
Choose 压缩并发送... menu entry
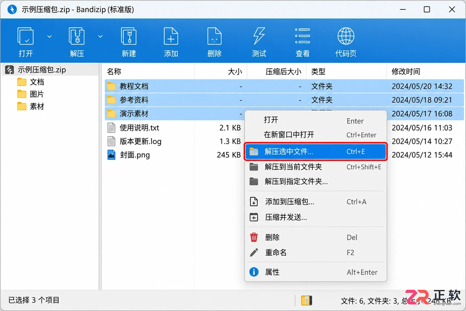[x=316, y=217]
